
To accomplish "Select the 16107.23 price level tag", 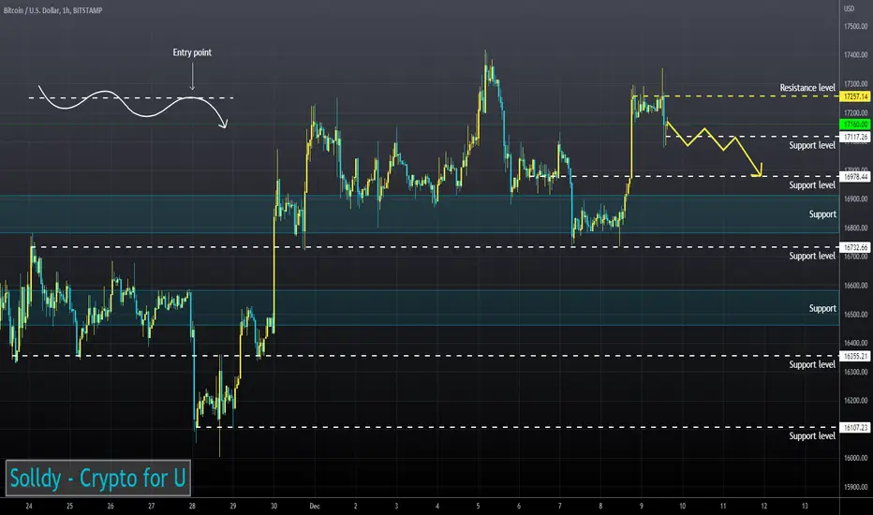I will (855, 428).
